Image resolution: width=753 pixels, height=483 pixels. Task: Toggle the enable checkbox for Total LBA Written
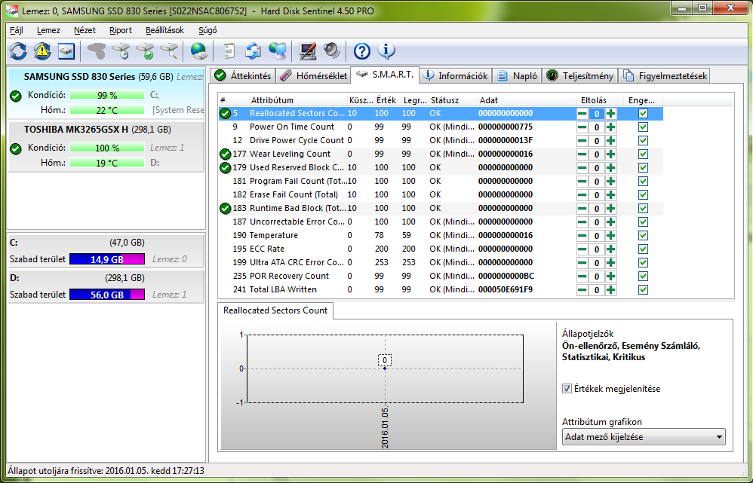point(643,289)
